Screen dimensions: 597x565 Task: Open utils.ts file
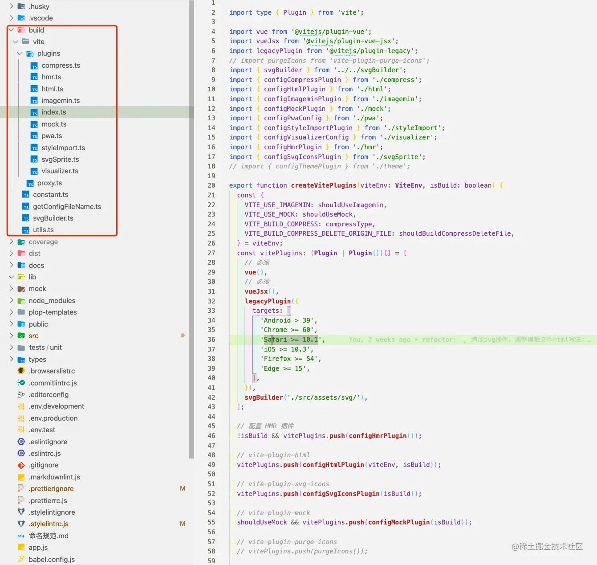point(43,230)
